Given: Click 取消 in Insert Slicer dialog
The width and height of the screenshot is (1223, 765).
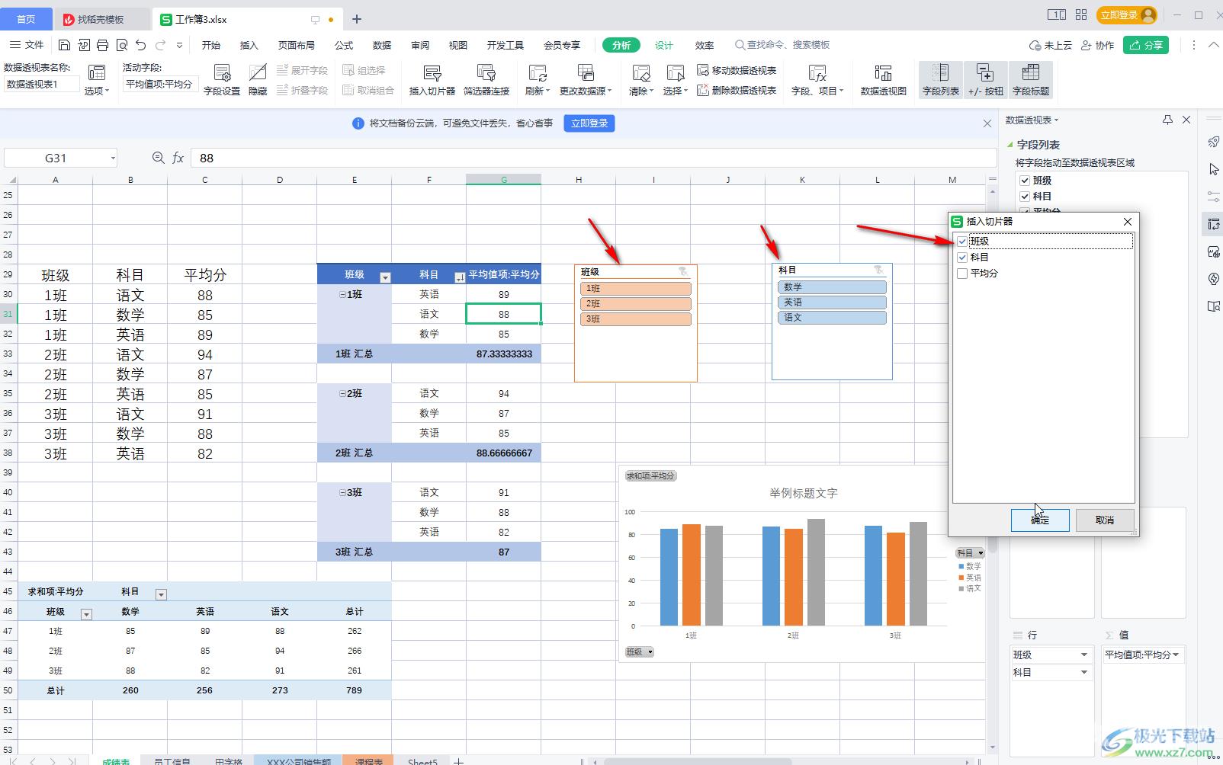Looking at the screenshot, I should click(x=1105, y=520).
